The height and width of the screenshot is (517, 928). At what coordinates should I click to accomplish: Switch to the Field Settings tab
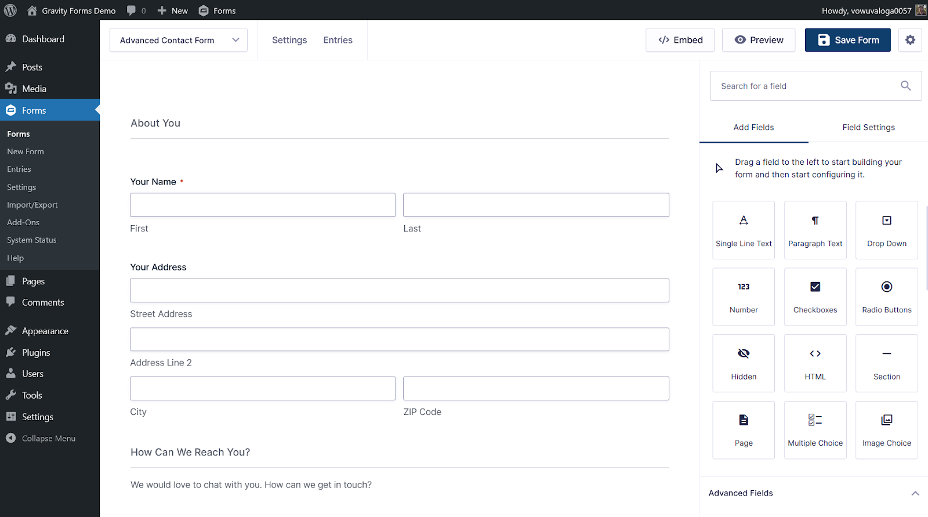pos(868,128)
